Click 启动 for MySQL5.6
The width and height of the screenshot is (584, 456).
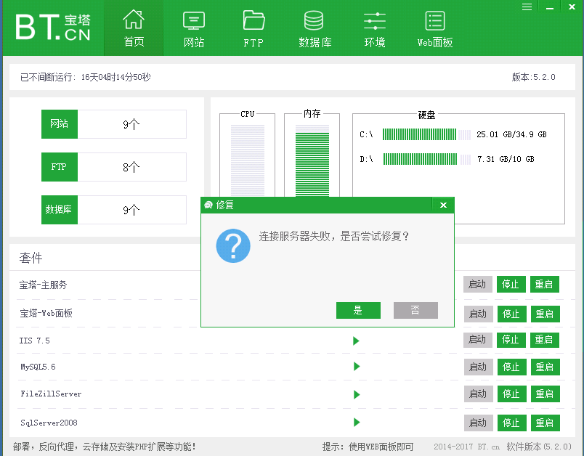click(479, 367)
